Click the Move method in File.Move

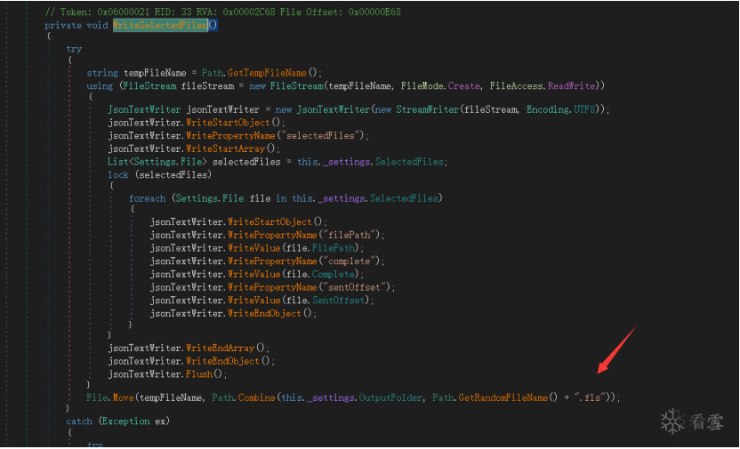[x=123, y=397]
